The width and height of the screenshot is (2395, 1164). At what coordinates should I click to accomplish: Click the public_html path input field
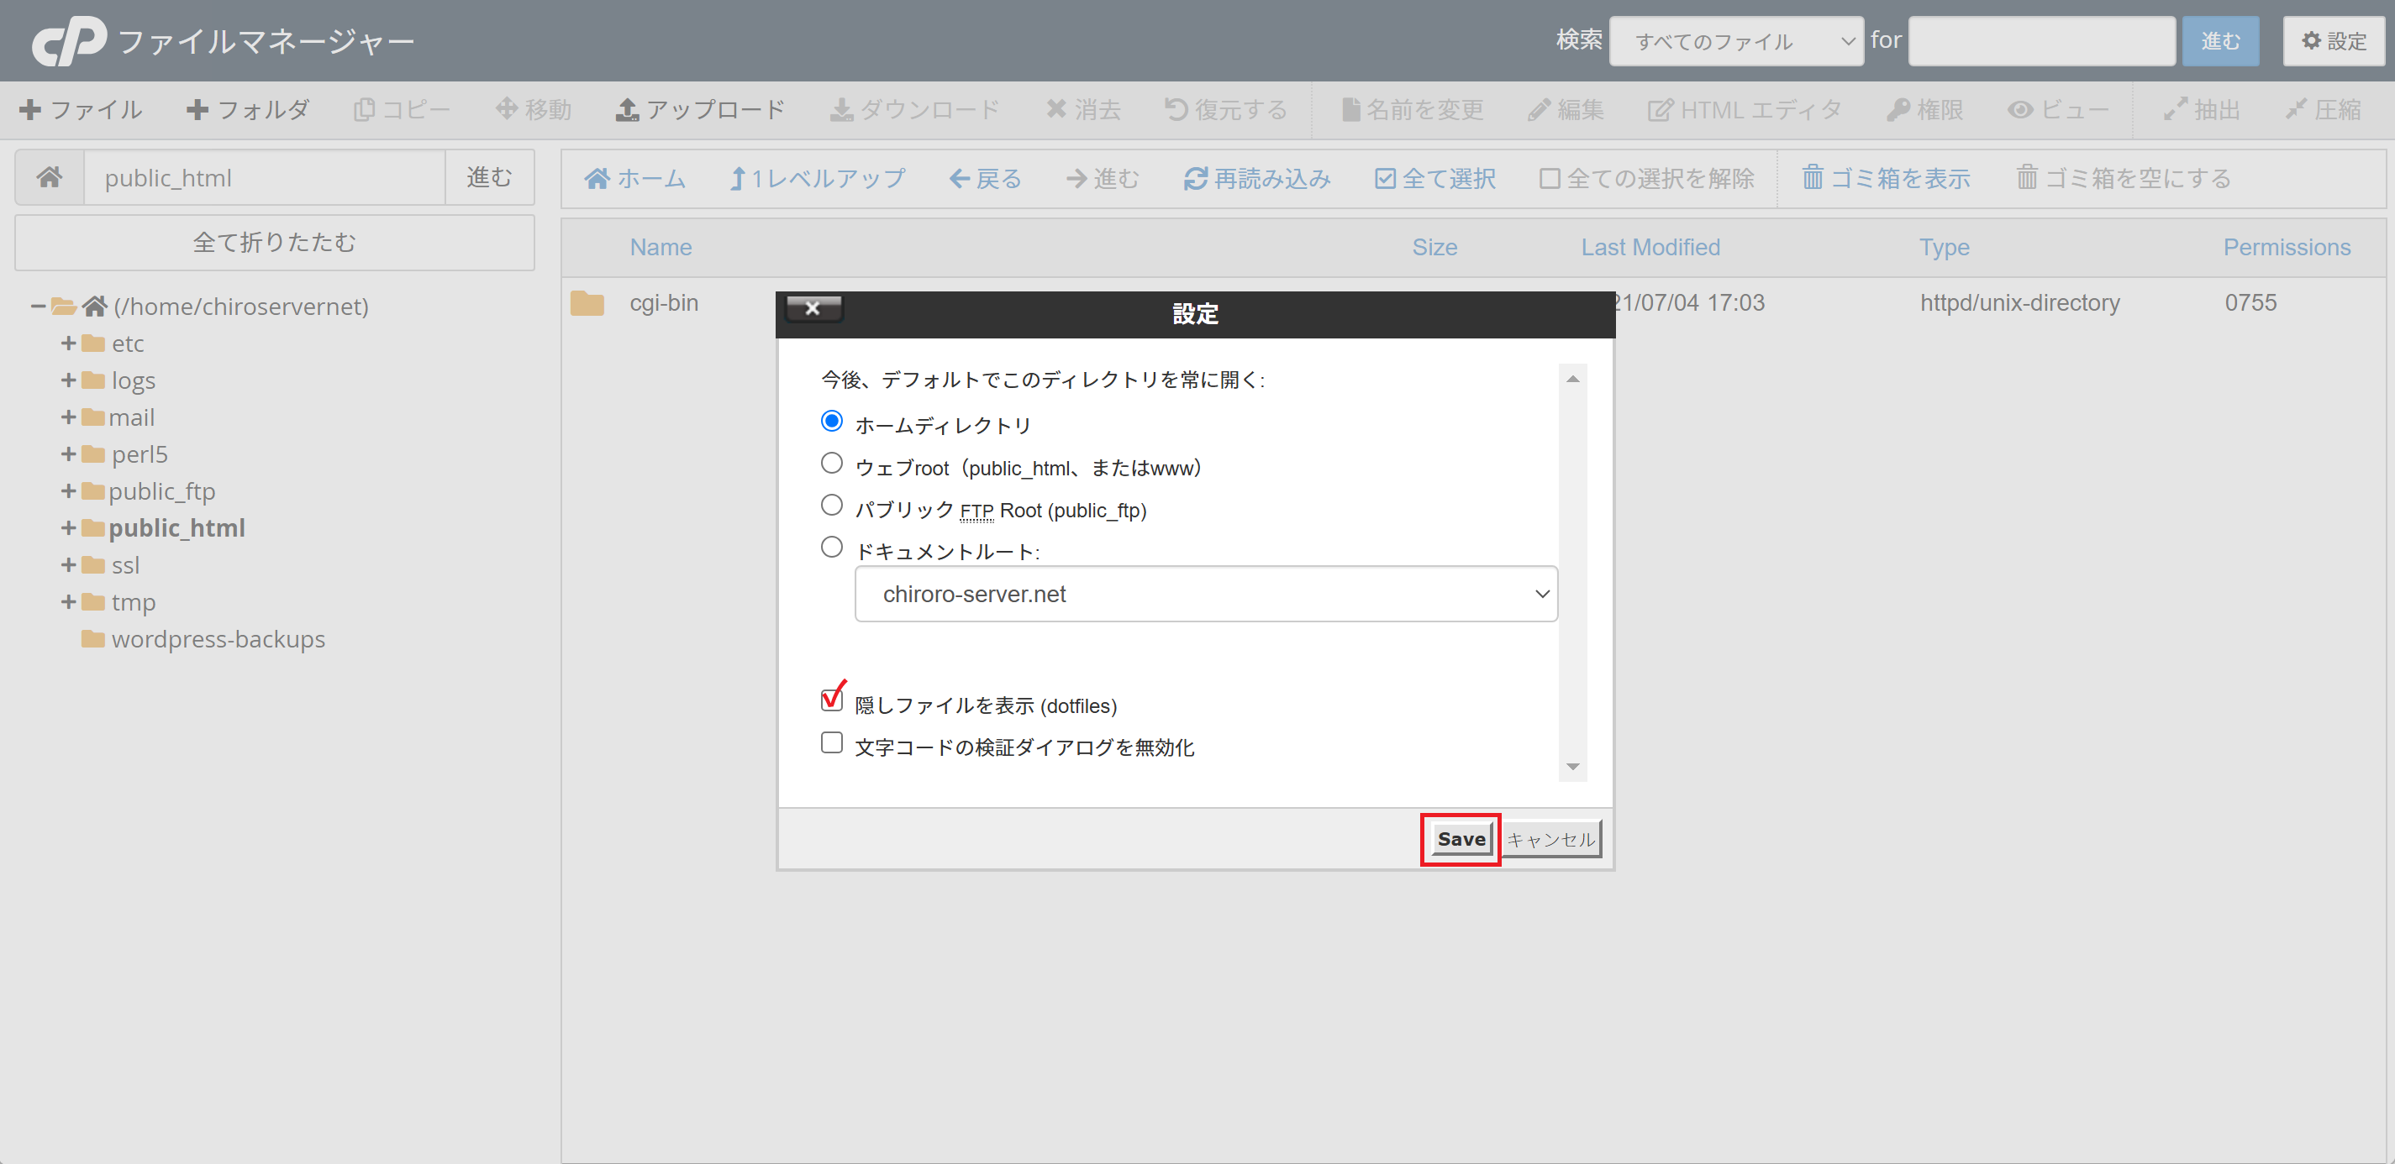click(264, 176)
